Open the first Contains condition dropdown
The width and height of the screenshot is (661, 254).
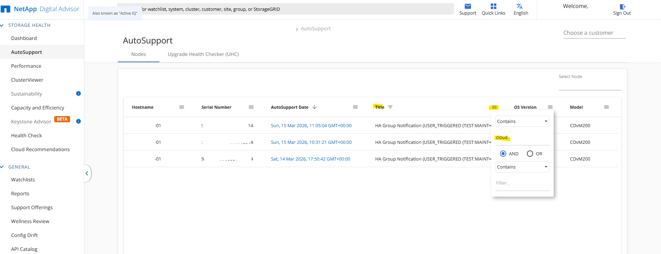pos(522,121)
